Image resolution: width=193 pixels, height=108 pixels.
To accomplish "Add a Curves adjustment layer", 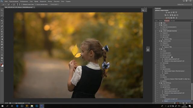I will pos(171,13).
